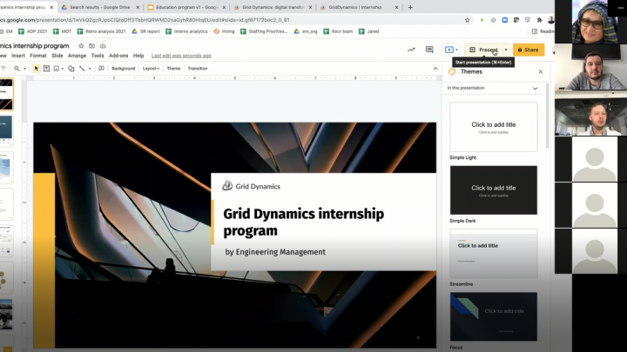Select the shape tool
The image size is (627, 352).
click(71, 69)
